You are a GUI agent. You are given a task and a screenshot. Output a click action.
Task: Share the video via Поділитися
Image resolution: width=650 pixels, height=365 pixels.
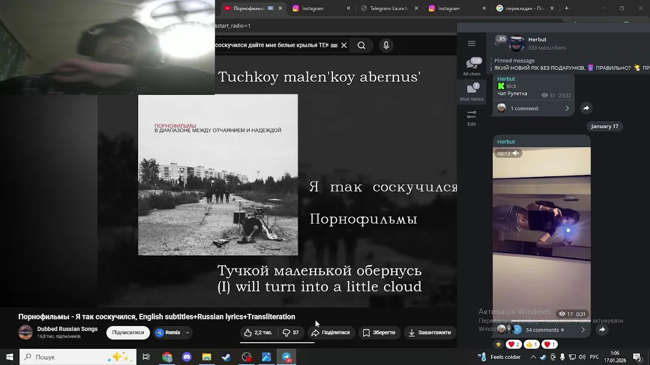tap(331, 333)
